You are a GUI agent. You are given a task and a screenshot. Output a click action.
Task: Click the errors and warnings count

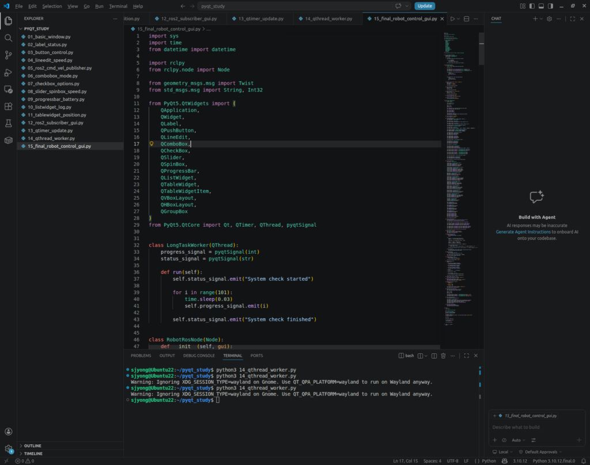pyautogui.click(x=25, y=461)
